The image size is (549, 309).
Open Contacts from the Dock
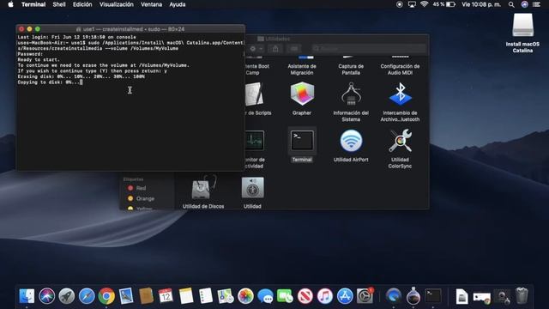tap(146, 296)
